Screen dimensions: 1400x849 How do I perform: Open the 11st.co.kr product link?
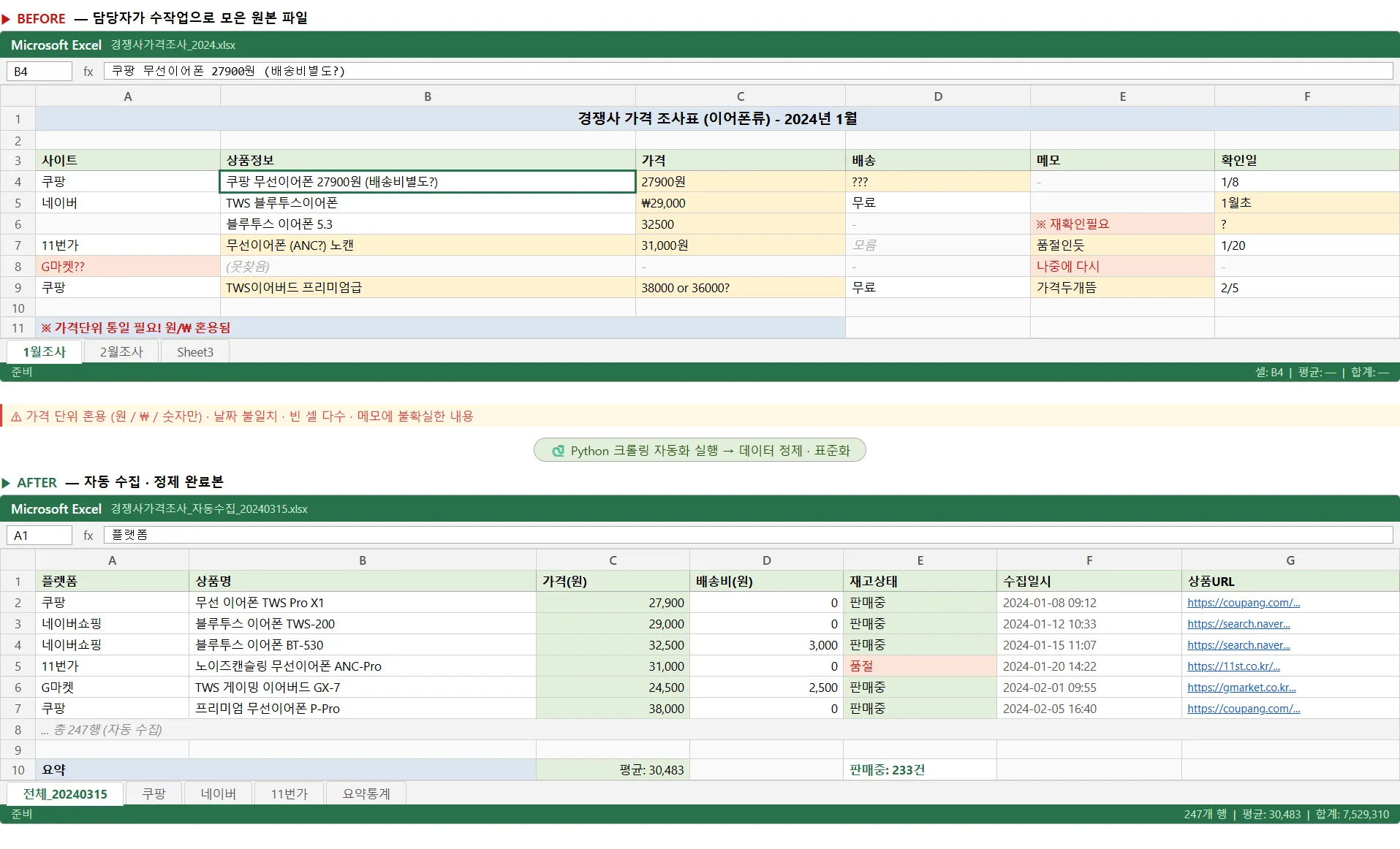(1233, 666)
